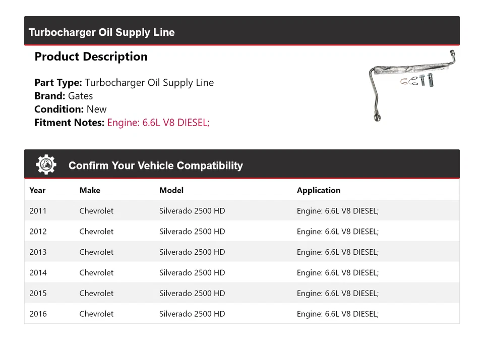Click Chevrolet in the 2014 row
This screenshot has width=484, height=340.
[96, 273]
